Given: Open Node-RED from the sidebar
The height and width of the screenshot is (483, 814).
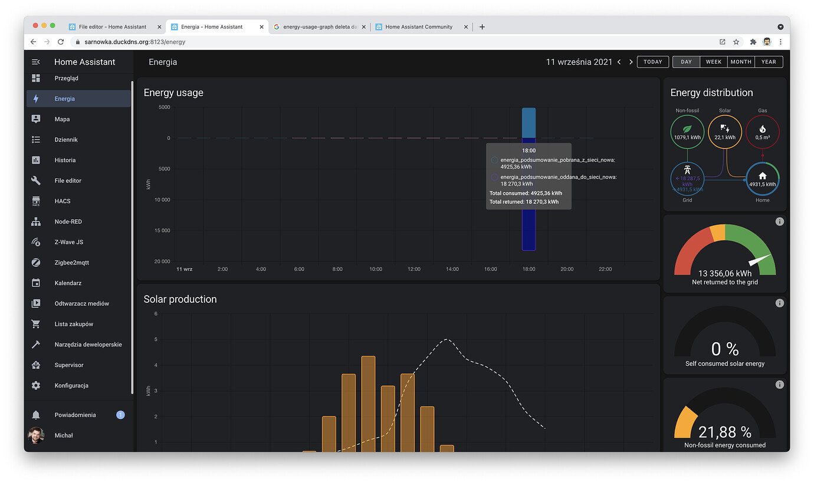Looking at the screenshot, I should (35, 221).
